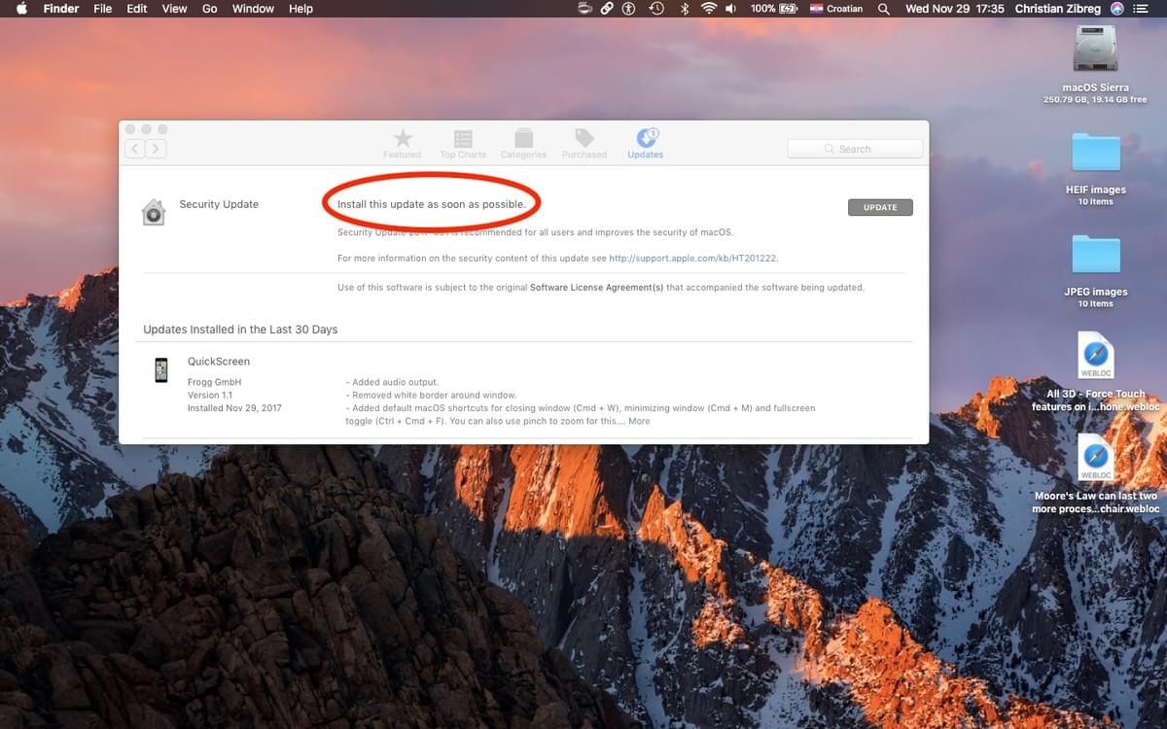This screenshot has height=729, width=1167.
Task: Open the Time Machine status menu
Action: (x=656, y=9)
